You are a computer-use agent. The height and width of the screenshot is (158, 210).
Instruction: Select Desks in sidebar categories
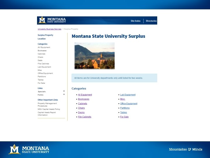tap(40, 60)
